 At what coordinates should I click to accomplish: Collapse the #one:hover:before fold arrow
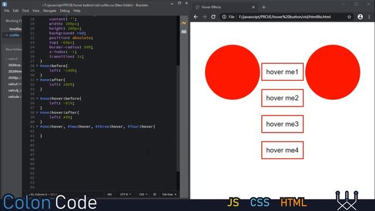point(37,98)
